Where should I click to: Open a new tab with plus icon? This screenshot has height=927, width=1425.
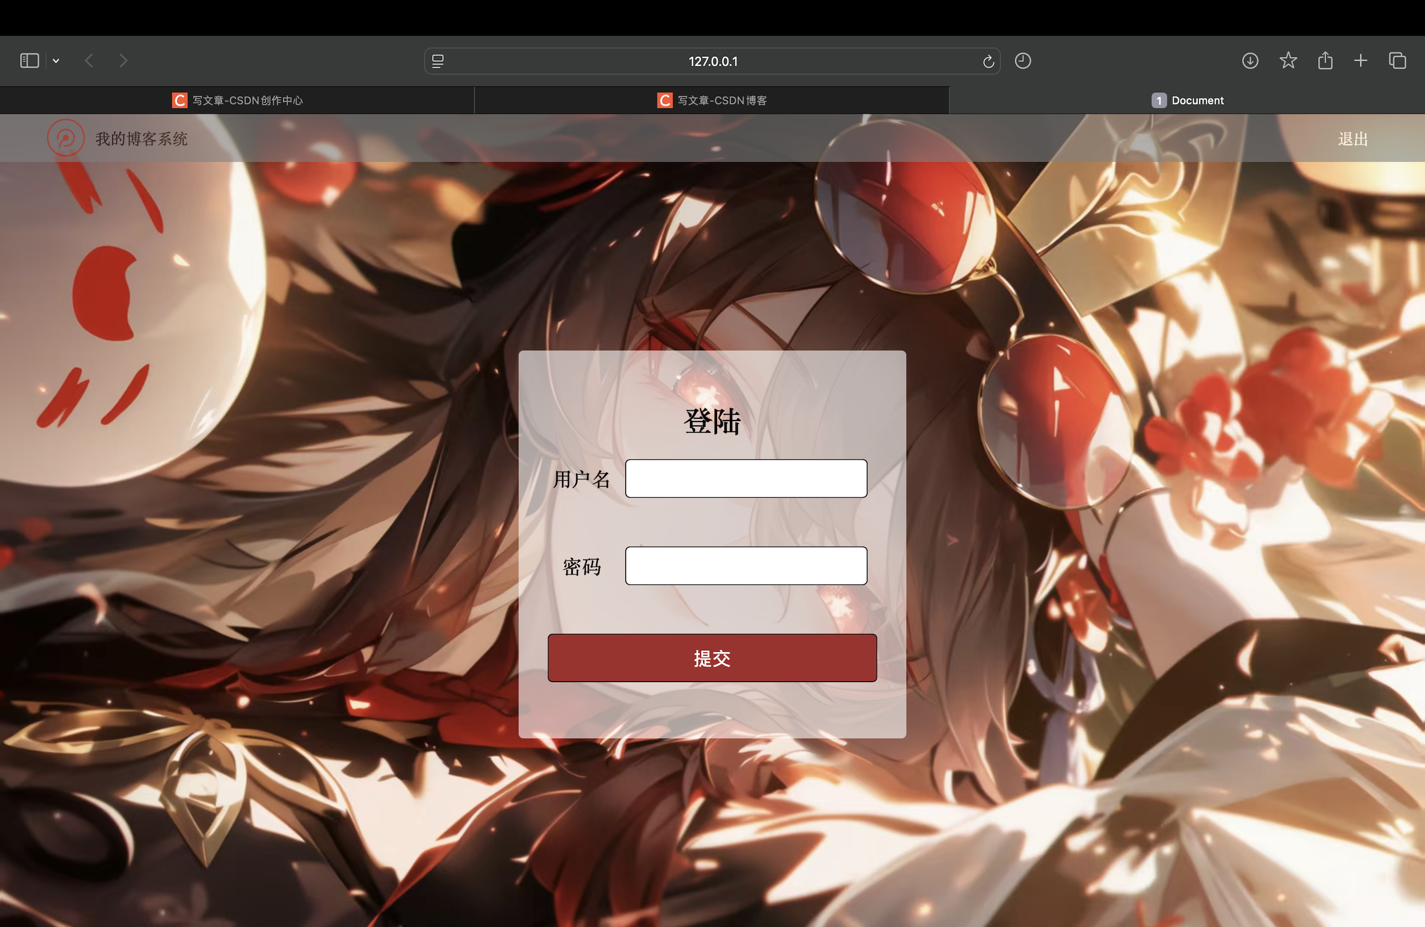(x=1360, y=60)
